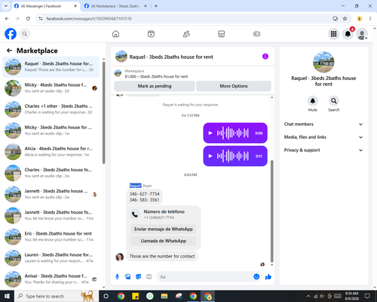Image resolution: width=377 pixels, height=302 pixels.
Task: Record a voice clip with microphone icon
Action: click(x=117, y=277)
